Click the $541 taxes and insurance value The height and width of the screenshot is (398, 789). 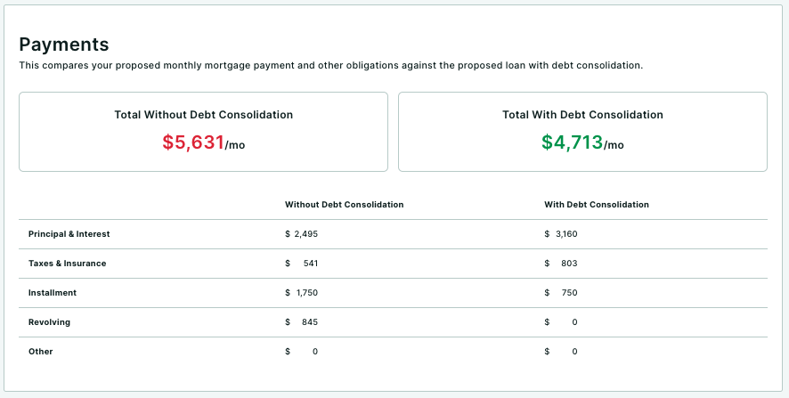(x=301, y=264)
